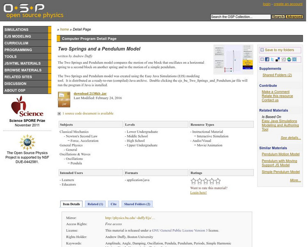Click the Oscillations & Waves subject text
The width and height of the screenshot is (308, 247).
click(75, 154)
